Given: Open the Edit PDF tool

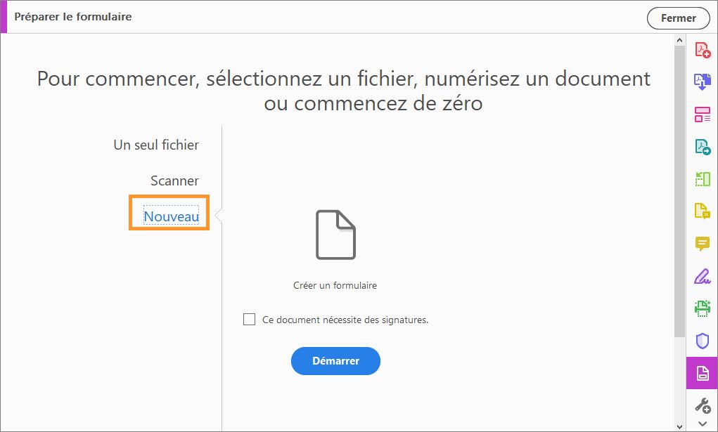Looking at the screenshot, I should (701, 114).
